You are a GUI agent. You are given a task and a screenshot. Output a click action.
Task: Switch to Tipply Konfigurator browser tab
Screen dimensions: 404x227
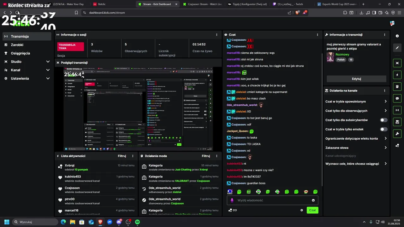[x=247, y=4]
